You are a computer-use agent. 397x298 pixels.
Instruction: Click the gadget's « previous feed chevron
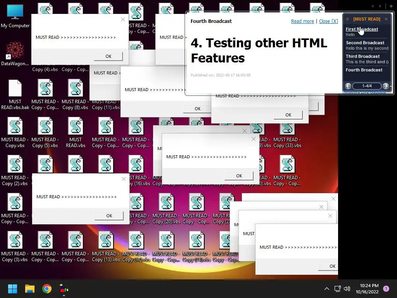pos(347,19)
